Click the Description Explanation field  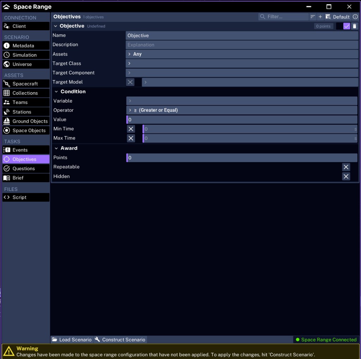(x=242, y=45)
